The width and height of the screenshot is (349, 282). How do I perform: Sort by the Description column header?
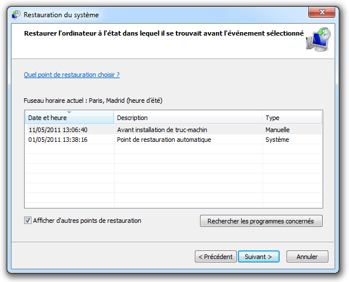(188, 118)
